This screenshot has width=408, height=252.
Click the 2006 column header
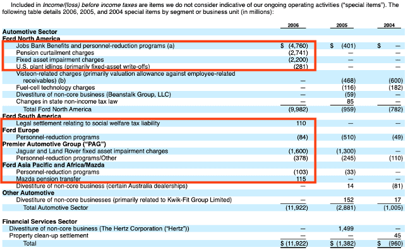(293, 25)
